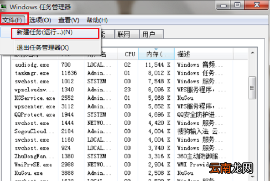The image size is (270, 181).
Task: Close the Task Manager window
Action: (x=257, y=5)
